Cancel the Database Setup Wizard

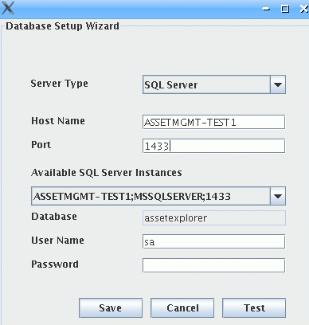pos(182,308)
